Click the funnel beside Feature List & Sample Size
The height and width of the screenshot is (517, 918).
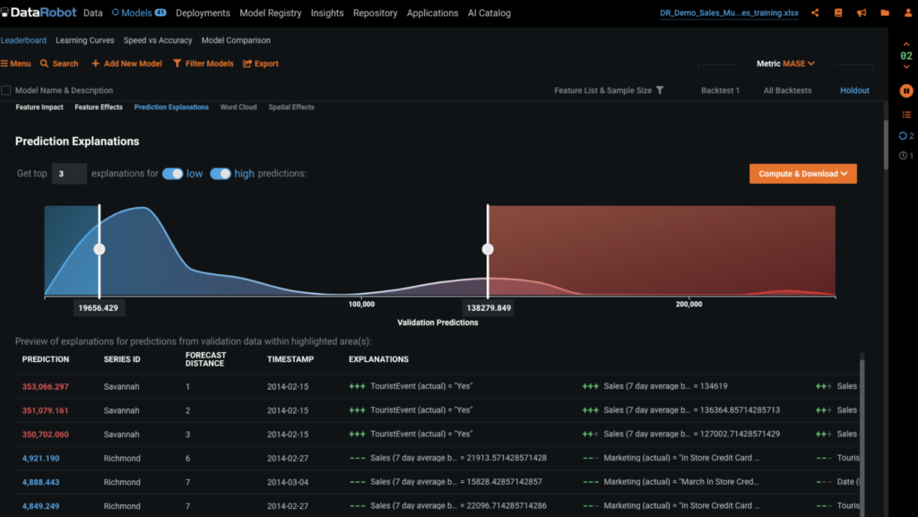tap(660, 90)
